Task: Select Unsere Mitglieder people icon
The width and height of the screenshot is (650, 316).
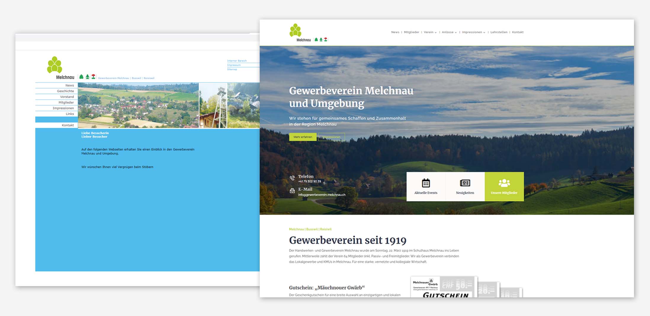Action: [504, 183]
